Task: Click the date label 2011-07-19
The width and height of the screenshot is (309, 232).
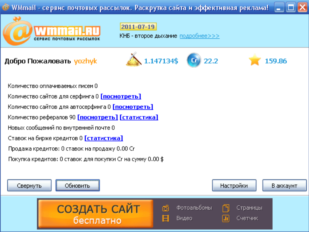Action: [x=138, y=27]
